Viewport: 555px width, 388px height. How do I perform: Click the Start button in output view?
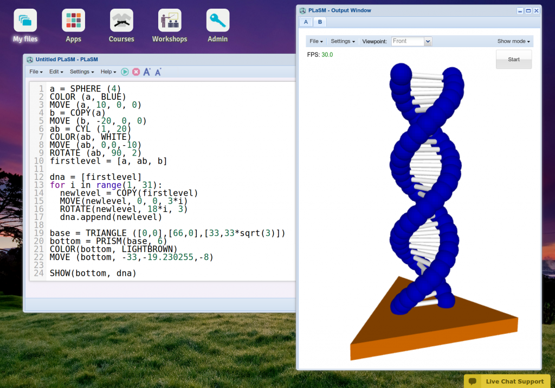tap(514, 60)
